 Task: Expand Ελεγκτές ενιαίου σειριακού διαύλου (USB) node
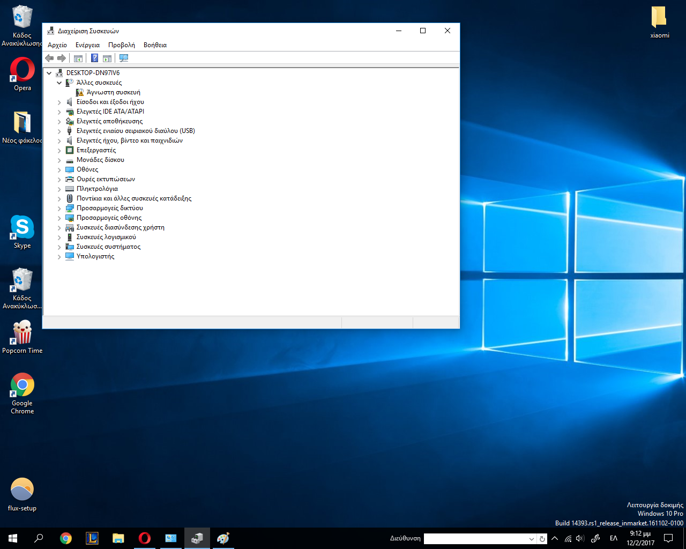click(x=59, y=131)
